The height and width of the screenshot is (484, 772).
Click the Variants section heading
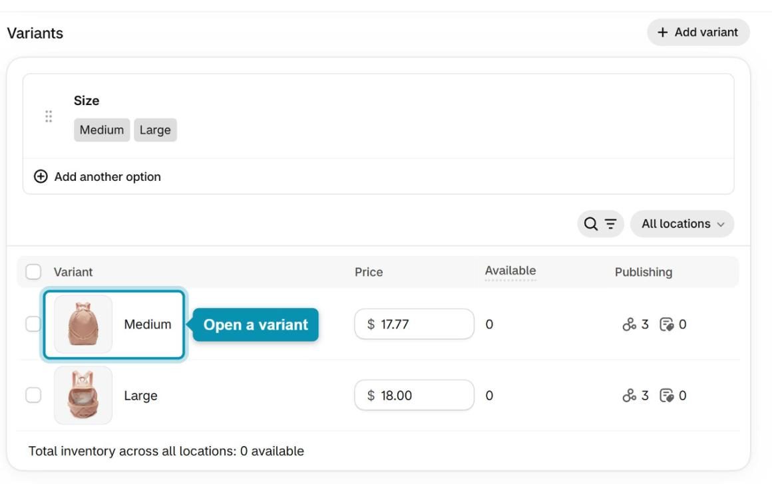pyautogui.click(x=35, y=33)
